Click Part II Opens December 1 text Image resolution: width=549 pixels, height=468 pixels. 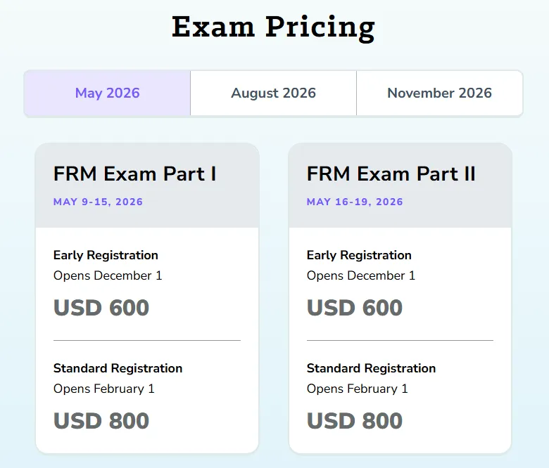click(x=361, y=275)
